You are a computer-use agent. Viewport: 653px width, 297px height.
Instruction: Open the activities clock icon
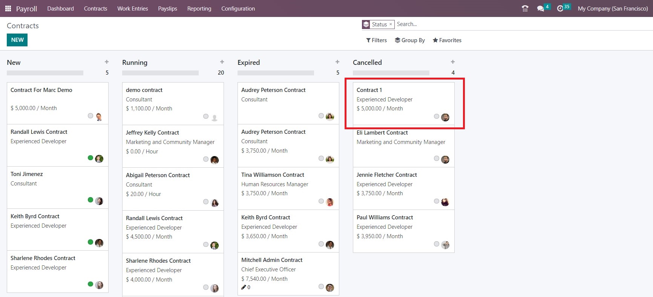pyautogui.click(x=560, y=8)
